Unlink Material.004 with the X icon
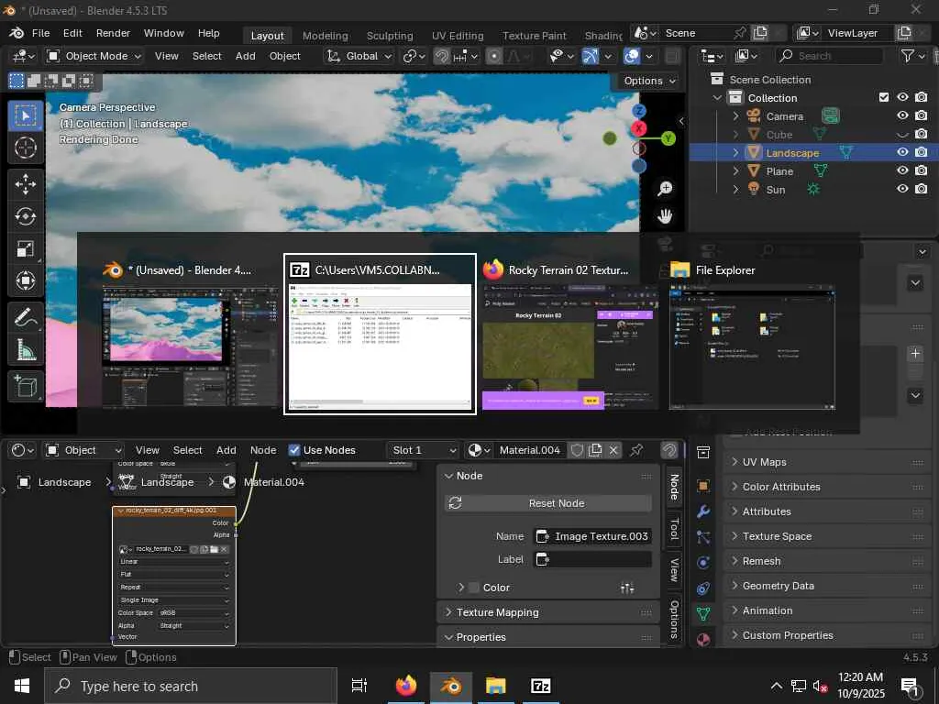The height and width of the screenshot is (704, 939). tap(613, 450)
